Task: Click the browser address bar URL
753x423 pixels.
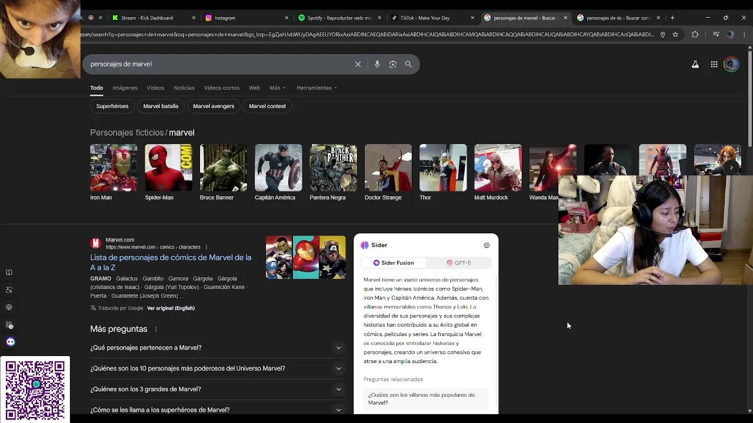Action: (368, 35)
